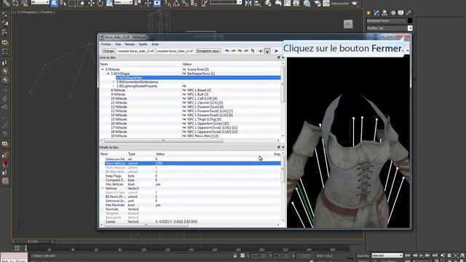The height and width of the screenshot is (262, 466).
Task: Close the Détails du bloc panel
Action: pyautogui.click(x=283, y=147)
